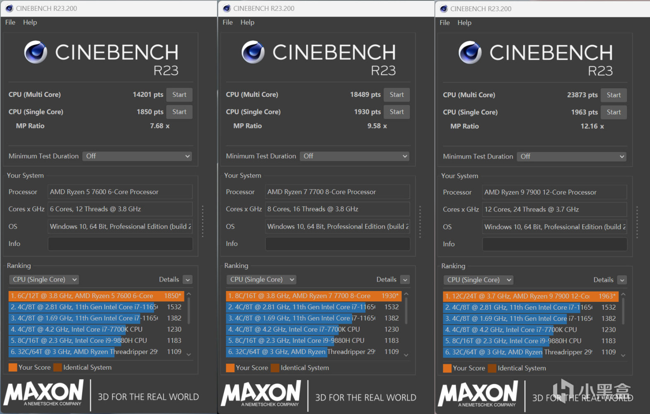Click the Info field in the Ryzen 9 7900 window

pyautogui.click(x=555, y=244)
